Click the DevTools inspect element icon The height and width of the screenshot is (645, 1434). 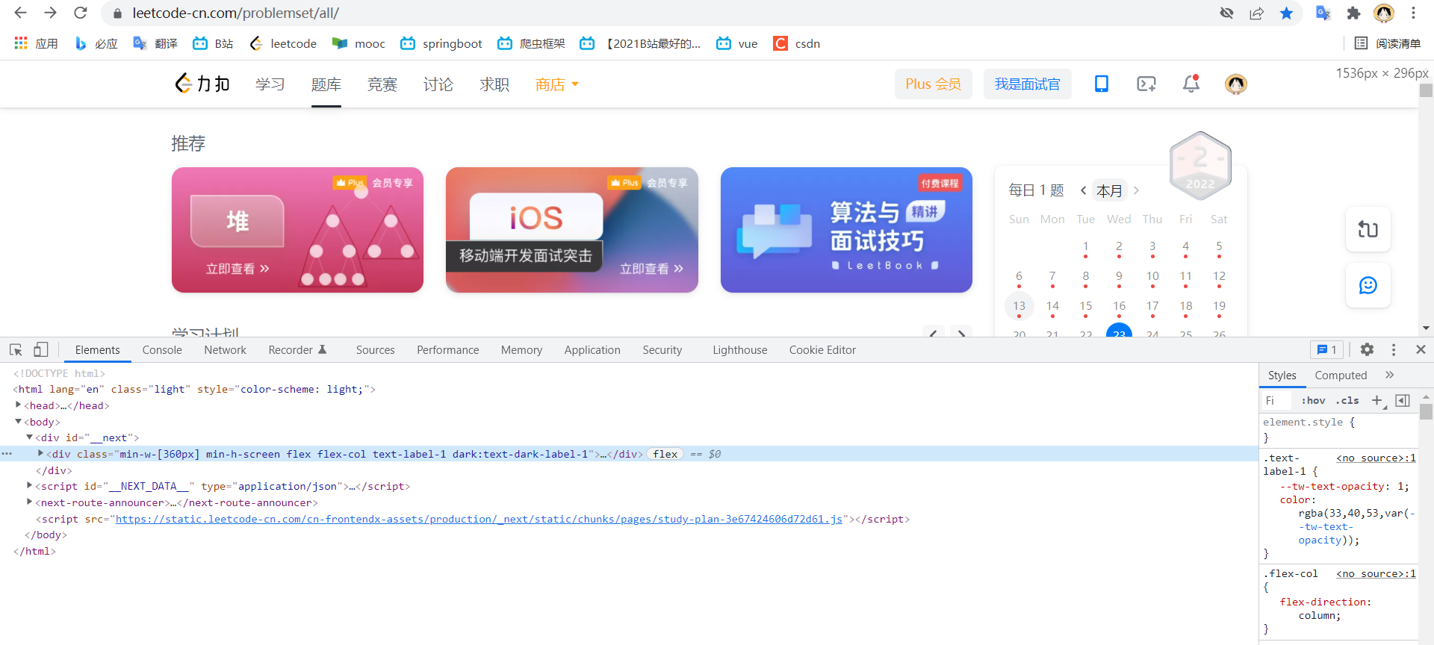click(16, 349)
